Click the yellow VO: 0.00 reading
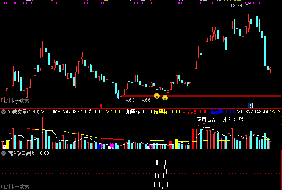 point(115,112)
